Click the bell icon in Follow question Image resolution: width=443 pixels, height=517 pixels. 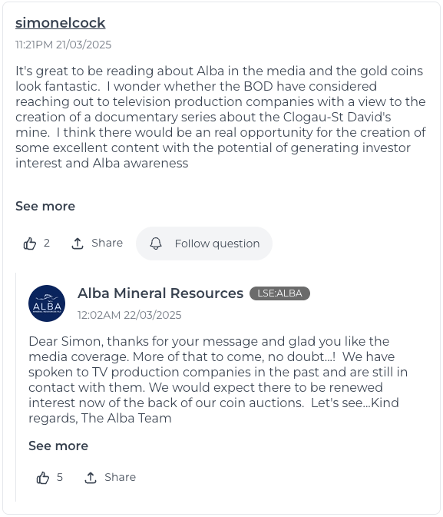click(156, 244)
